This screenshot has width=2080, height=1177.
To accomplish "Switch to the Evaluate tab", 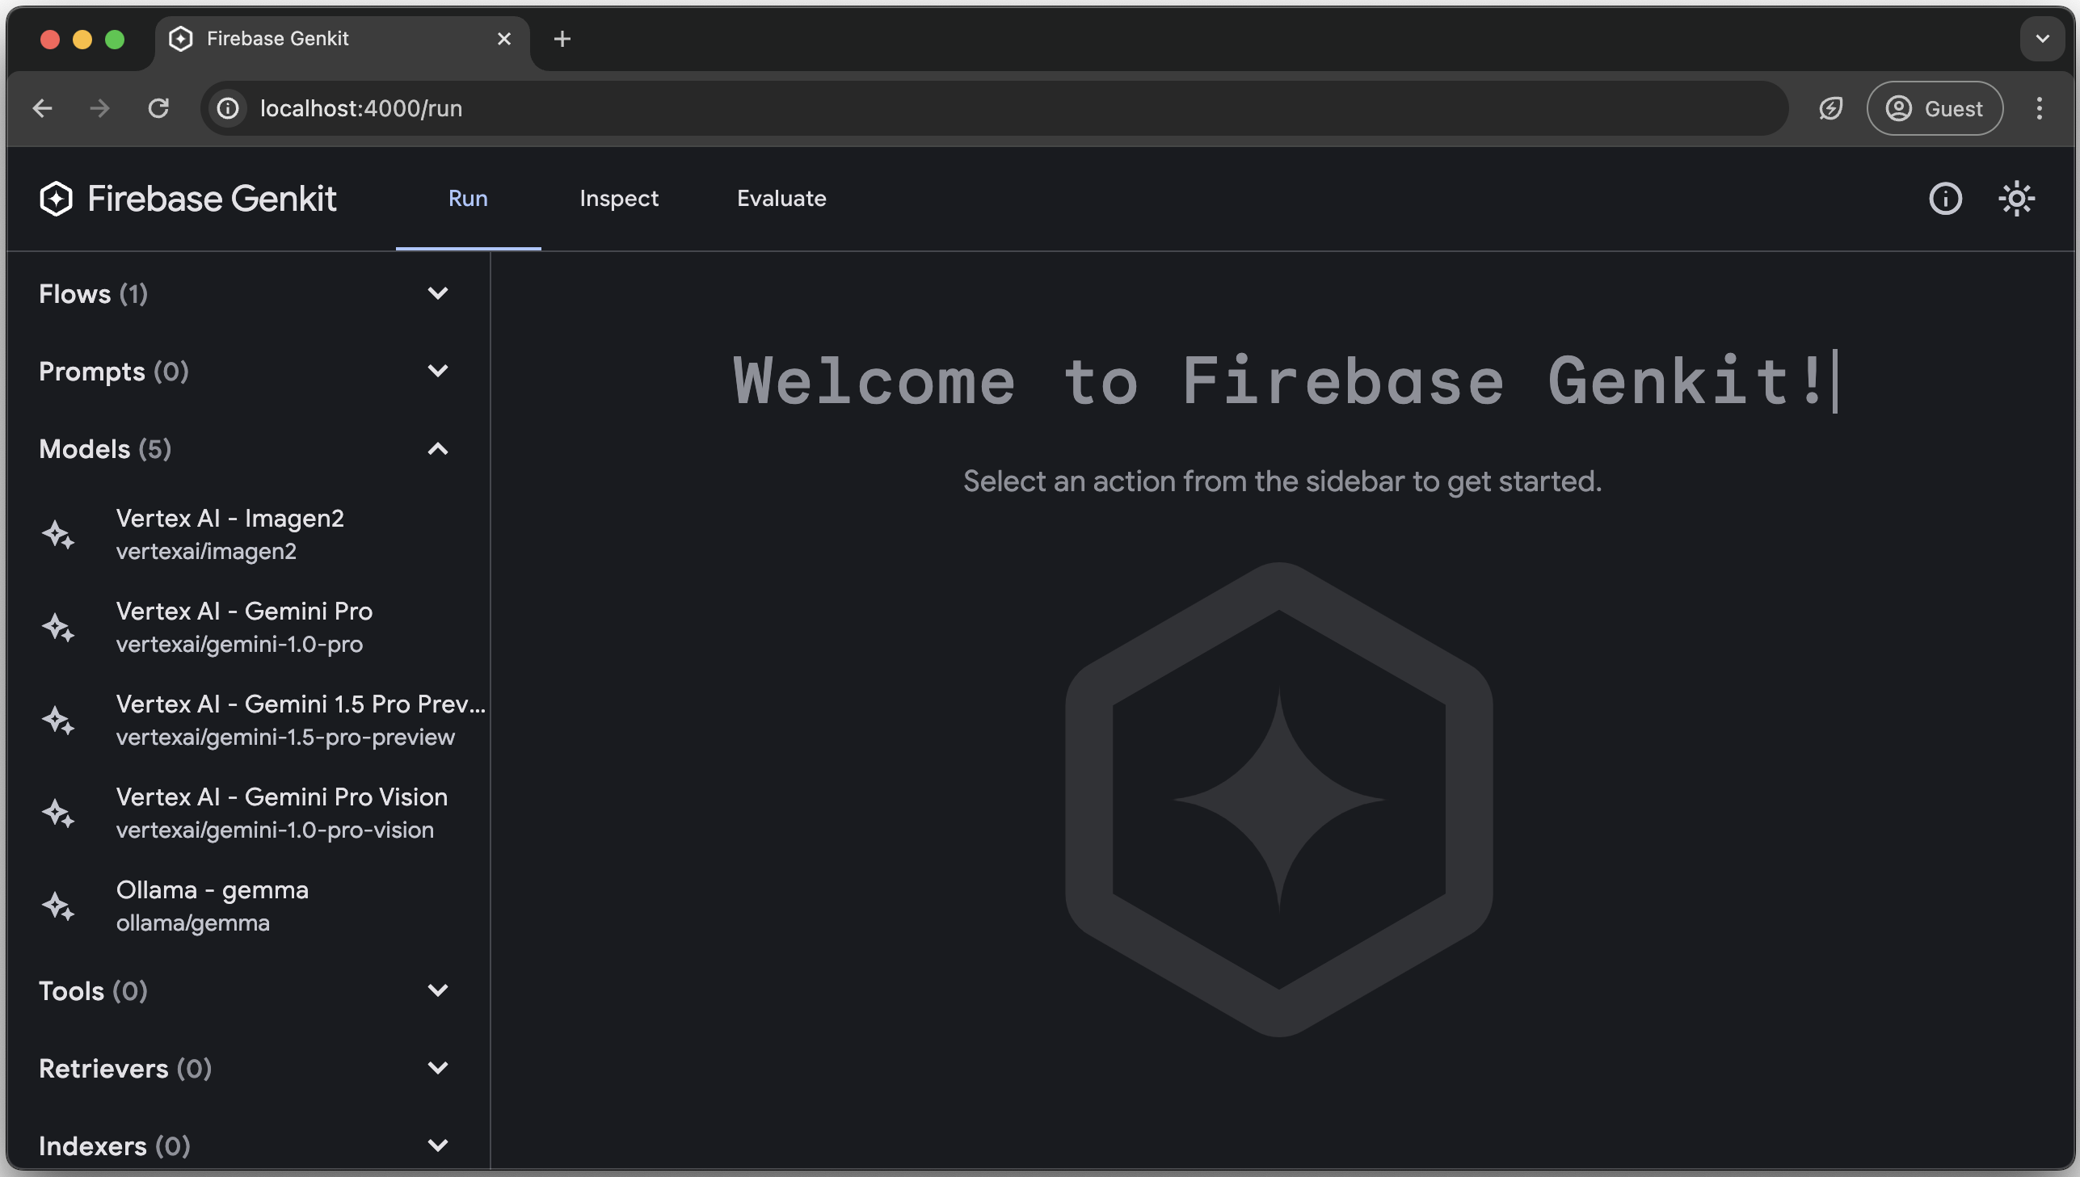I will [780, 199].
